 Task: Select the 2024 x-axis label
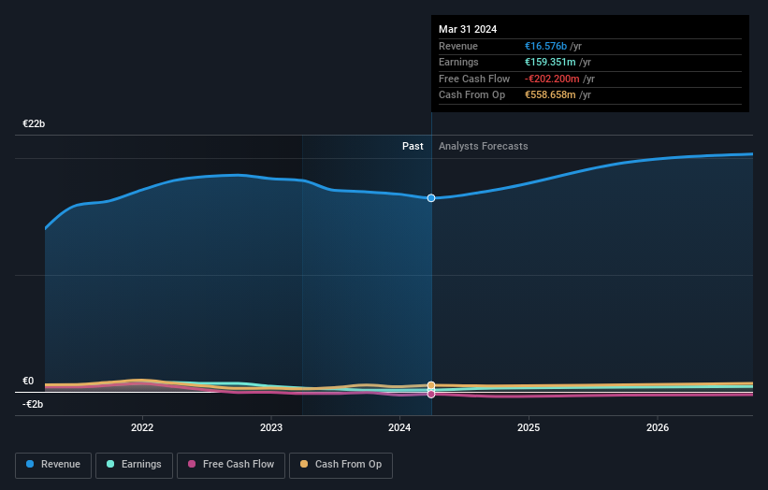[399, 427]
